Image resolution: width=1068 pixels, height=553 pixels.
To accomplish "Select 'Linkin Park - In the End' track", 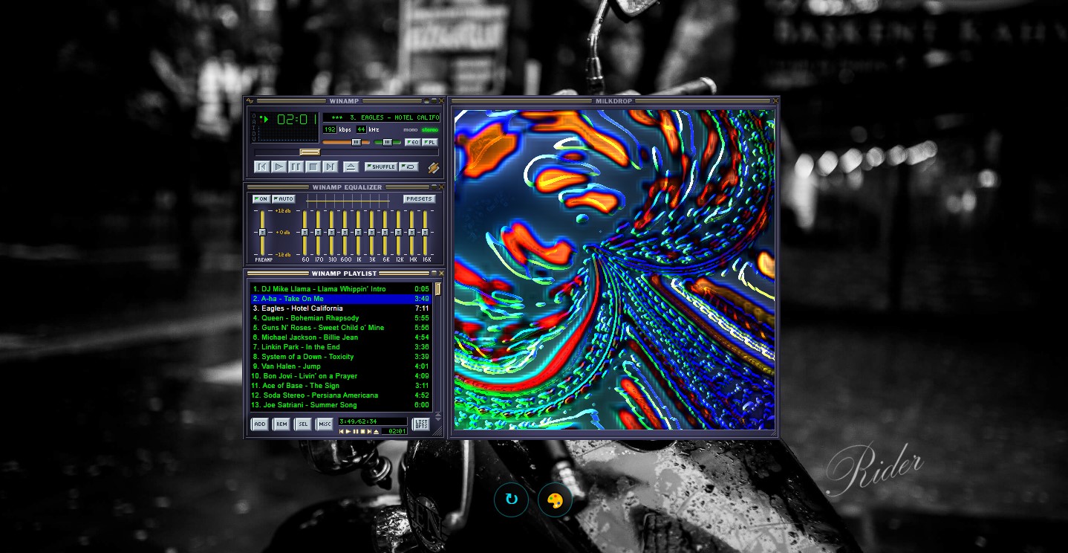I will click(341, 347).
